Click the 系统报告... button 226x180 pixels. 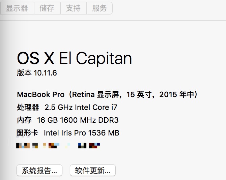tap(39, 170)
